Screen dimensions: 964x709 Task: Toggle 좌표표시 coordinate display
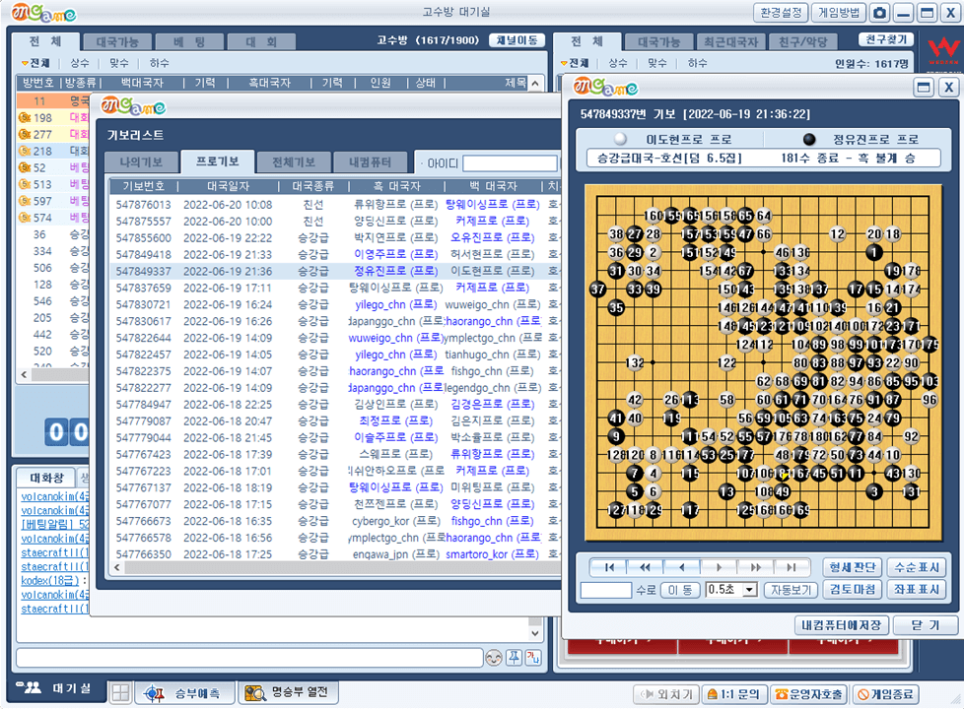(x=917, y=589)
